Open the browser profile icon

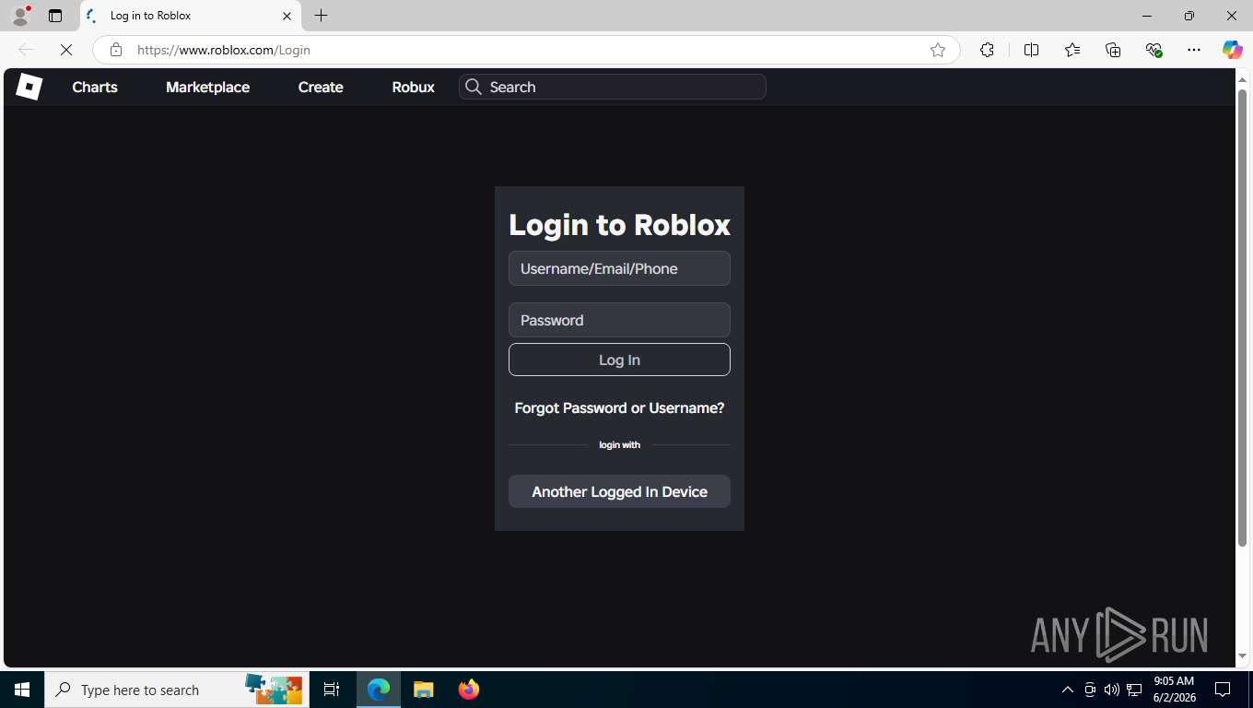click(x=20, y=16)
